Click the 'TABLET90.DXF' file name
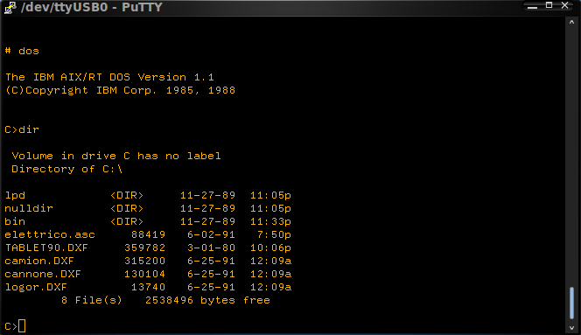581x335 pixels. [x=46, y=248]
